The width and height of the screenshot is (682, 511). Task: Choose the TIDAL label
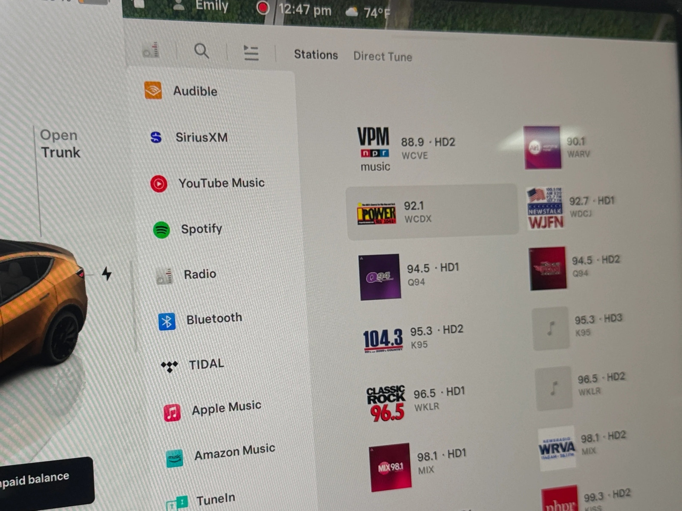(207, 365)
